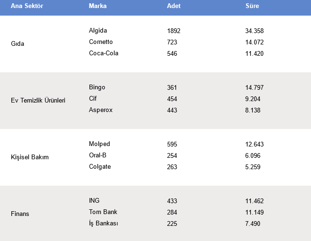Click the Coca-Cola brand name
The height and width of the screenshot is (241, 311).
[x=104, y=53]
